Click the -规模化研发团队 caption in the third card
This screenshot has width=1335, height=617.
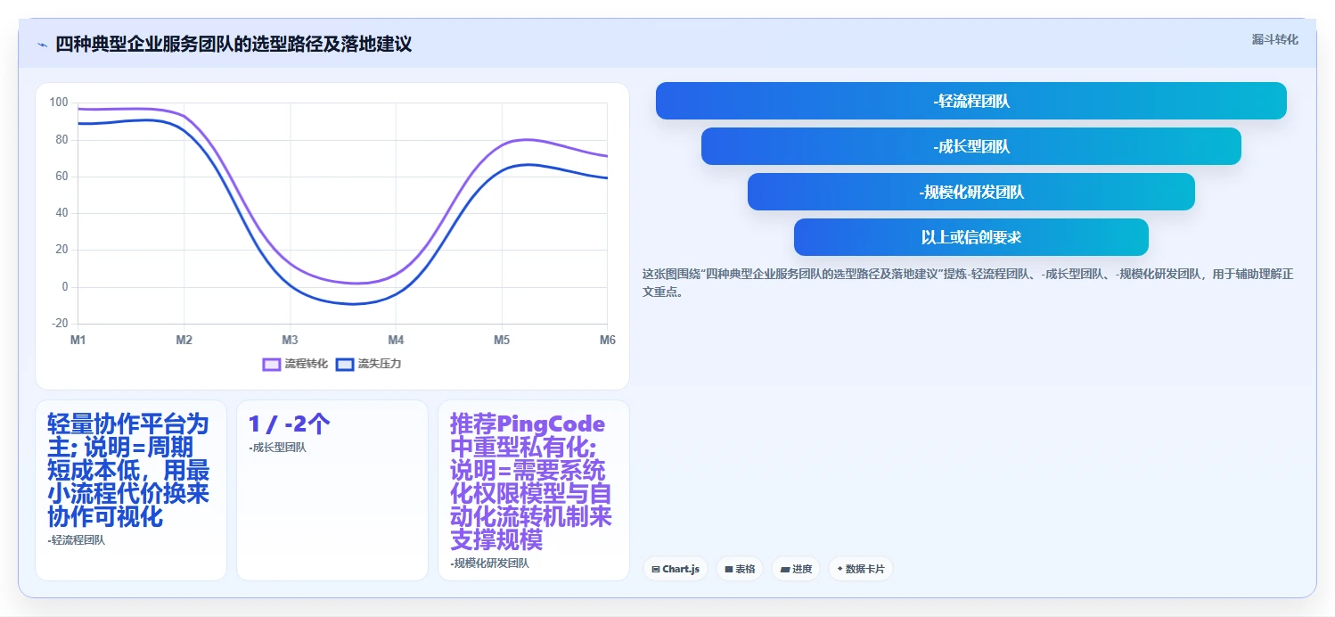point(490,564)
